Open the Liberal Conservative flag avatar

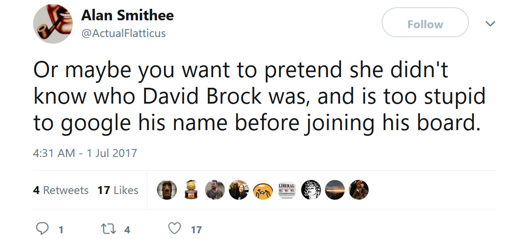click(x=287, y=190)
